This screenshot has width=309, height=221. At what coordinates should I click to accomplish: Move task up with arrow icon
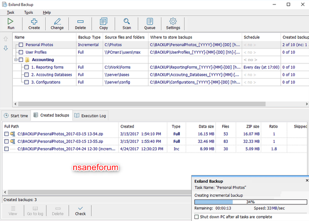[x=6, y=39]
